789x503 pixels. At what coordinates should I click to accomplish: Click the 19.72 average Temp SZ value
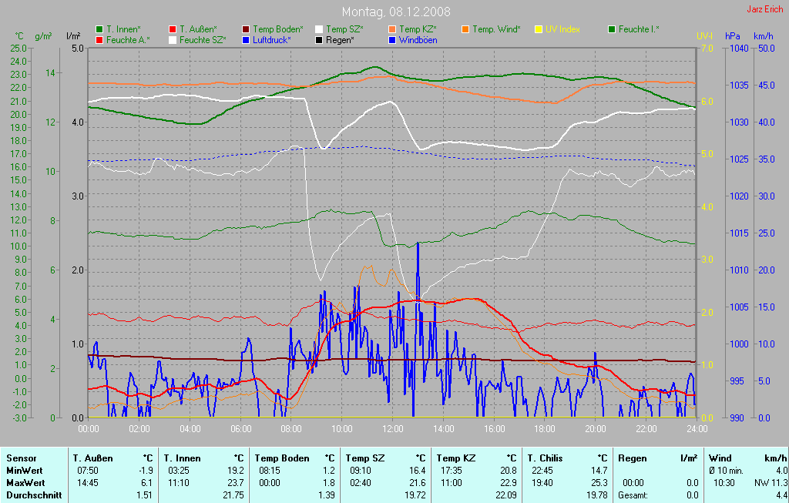(x=415, y=495)
